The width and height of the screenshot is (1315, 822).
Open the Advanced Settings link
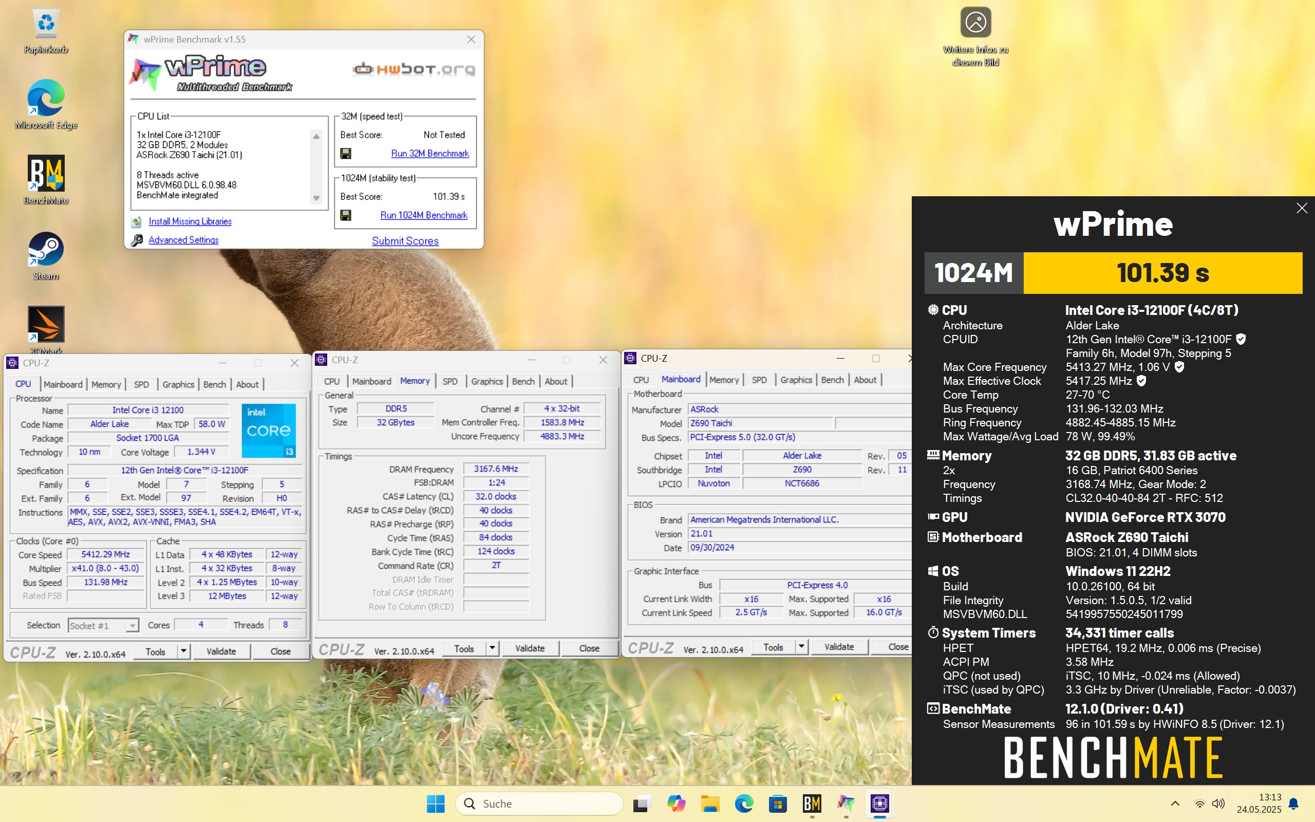184,240
